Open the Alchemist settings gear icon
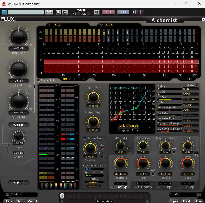The height and width of the screenshot is (203, 205). pyautogui.click(x=203, y=19)
